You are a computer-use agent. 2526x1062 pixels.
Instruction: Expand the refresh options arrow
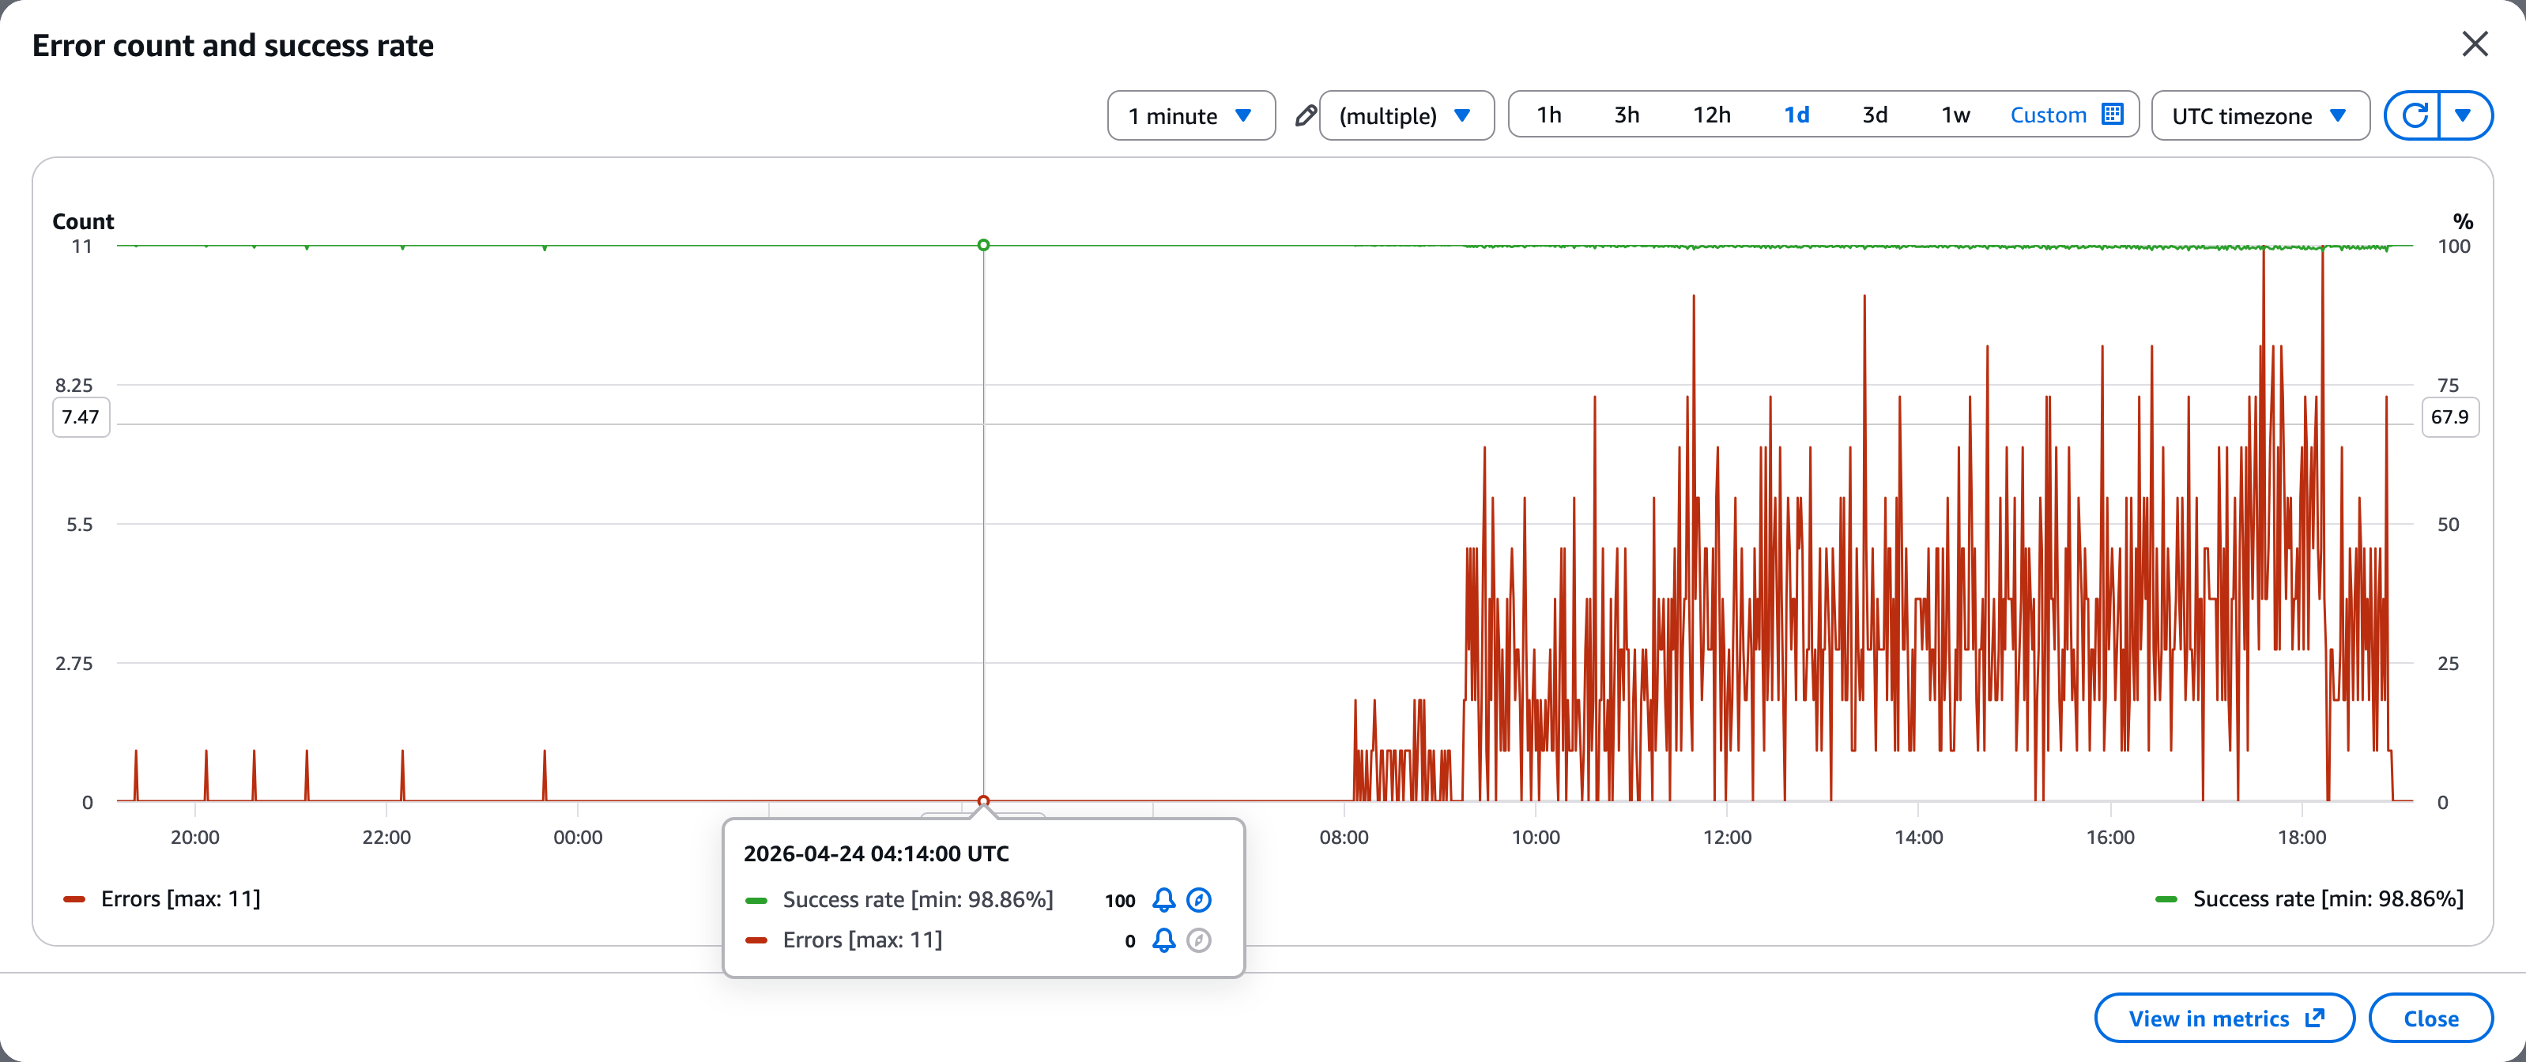(x=2464, y=115)
